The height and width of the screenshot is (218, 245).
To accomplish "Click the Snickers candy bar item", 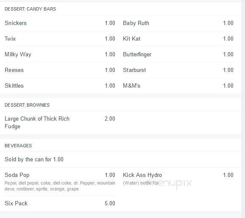I will [16, 23].
